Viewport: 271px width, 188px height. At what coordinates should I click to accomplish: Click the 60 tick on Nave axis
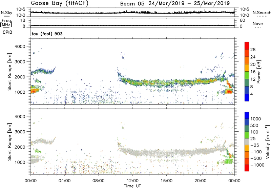(x=242, y=20)
